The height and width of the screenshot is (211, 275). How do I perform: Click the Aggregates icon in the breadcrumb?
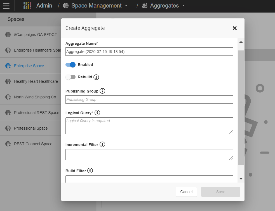[x=144, y=6]
